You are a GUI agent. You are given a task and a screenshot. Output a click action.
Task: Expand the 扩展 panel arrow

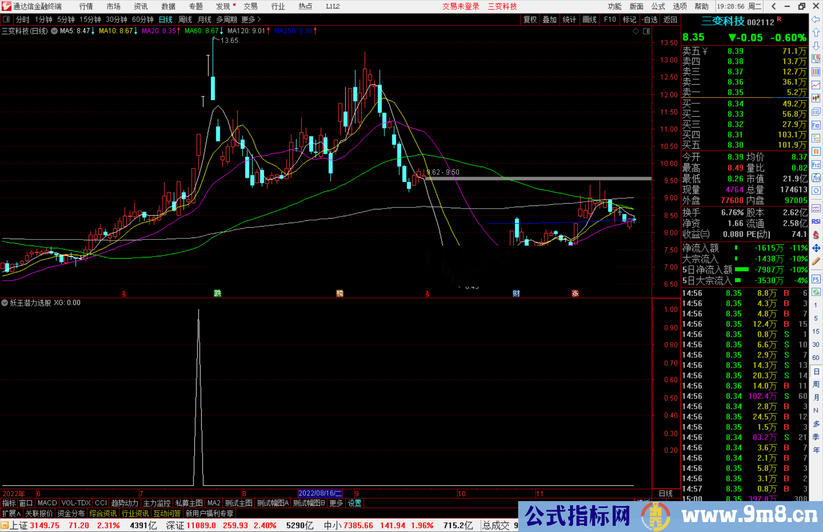click(11, 514)
